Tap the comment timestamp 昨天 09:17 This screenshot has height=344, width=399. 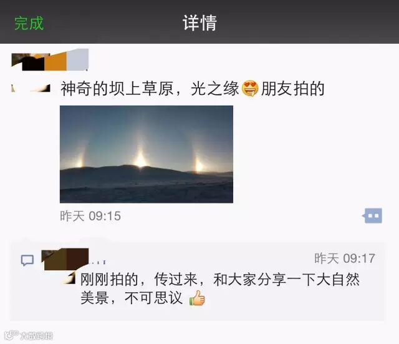[x=345, y=258]
